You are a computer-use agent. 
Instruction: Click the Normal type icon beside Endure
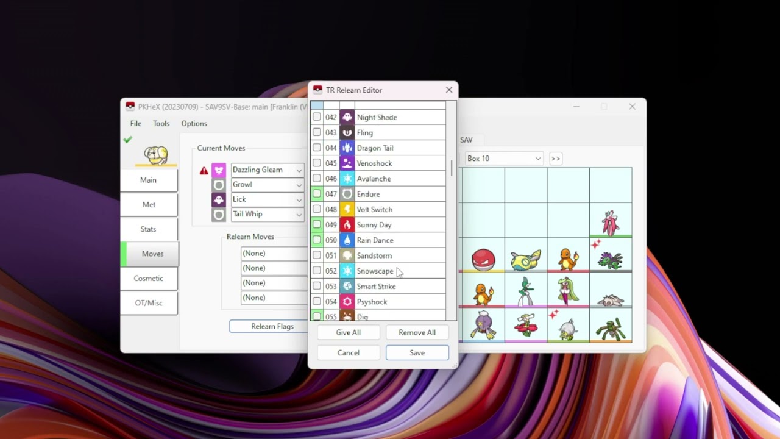(x=347, y=194)
